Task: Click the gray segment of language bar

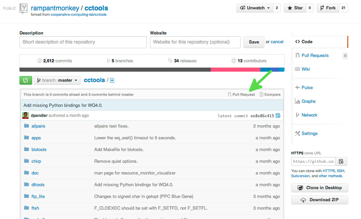Action: pyautogui.click(x=115, y=70)
